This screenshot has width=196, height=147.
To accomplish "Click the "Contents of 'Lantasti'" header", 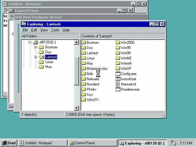I will coord(123,36).
